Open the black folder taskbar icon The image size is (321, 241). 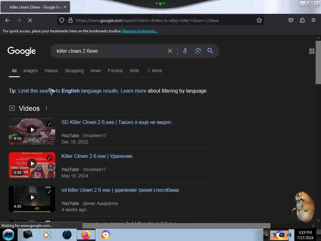[28, 235]
